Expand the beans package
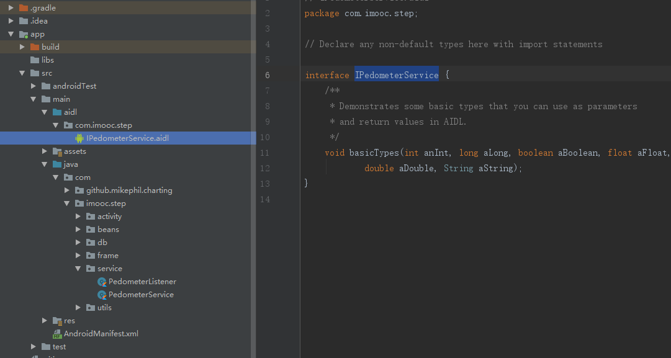671x358 pixels. point(78,229)
